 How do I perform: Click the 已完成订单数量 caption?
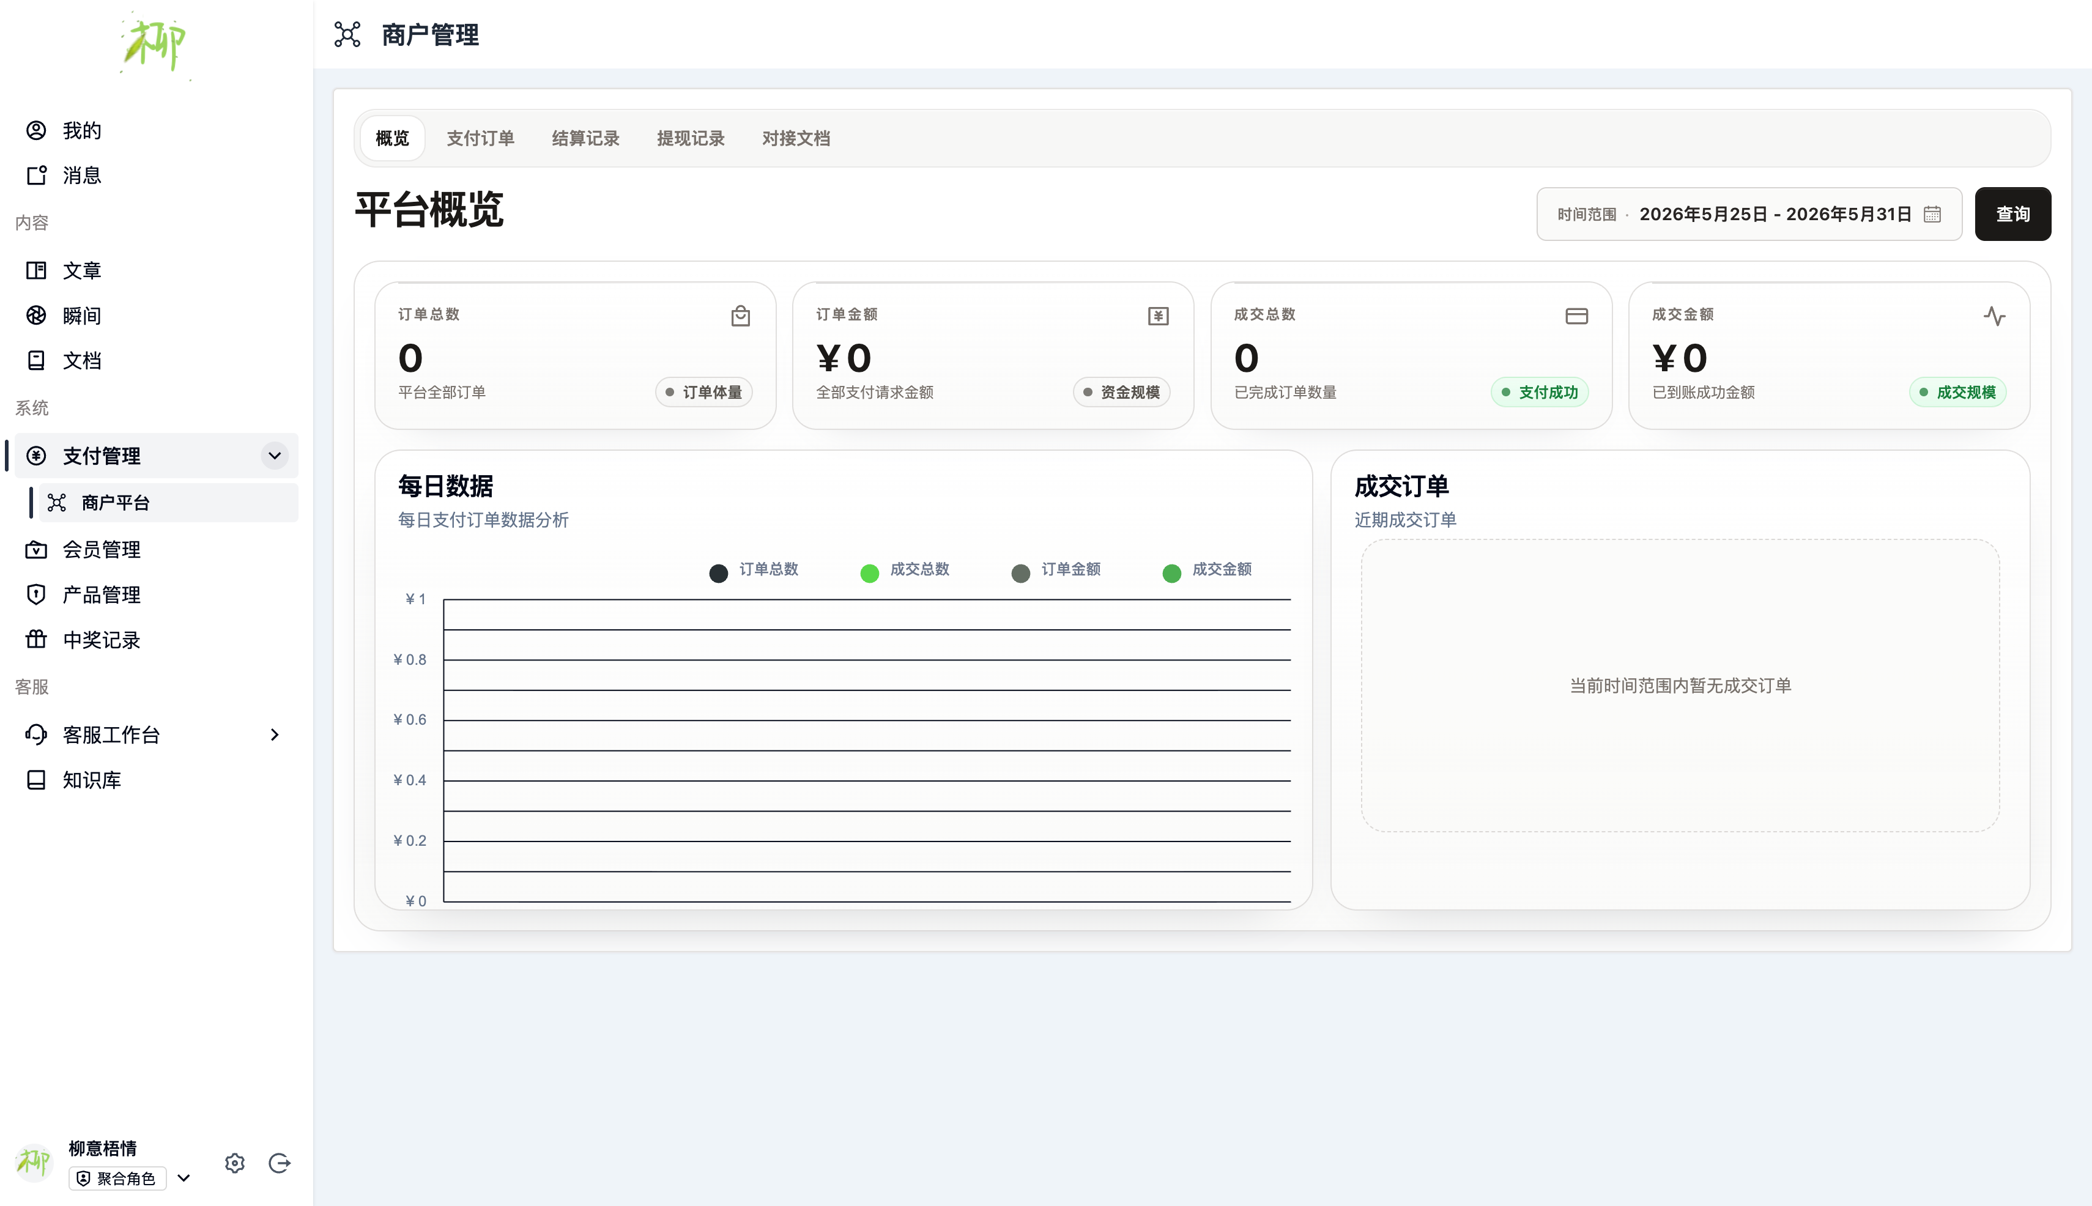point(1285,392)
